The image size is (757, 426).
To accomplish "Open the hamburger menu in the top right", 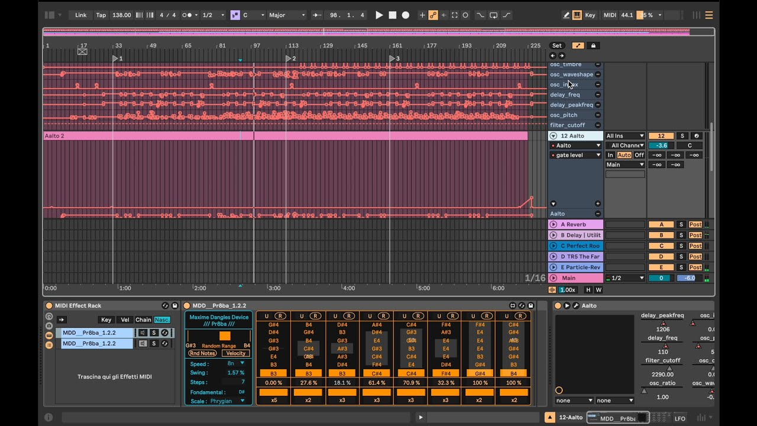I will point(709,15).
